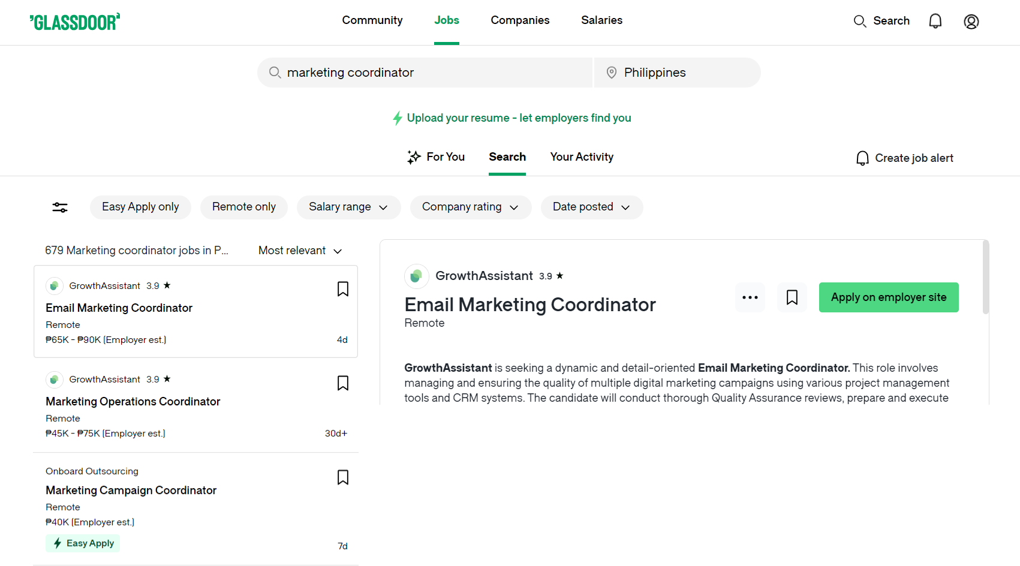Viewport: 1020px width, 566px height.
Task: Click GrowthAssistant logo in the detail panel
Action: tap(417, 276)
